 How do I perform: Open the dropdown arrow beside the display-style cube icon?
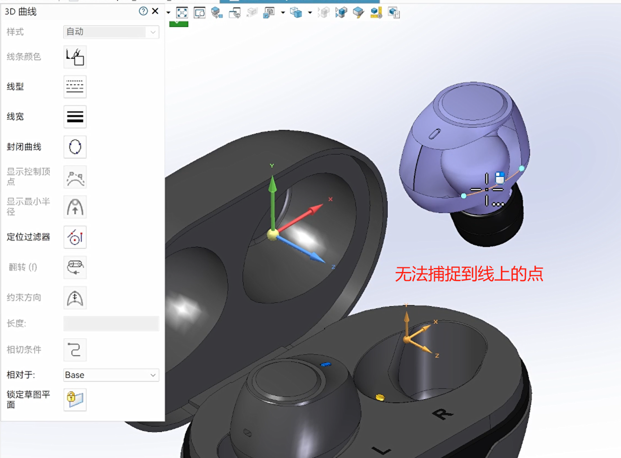(x=310, y=13)
